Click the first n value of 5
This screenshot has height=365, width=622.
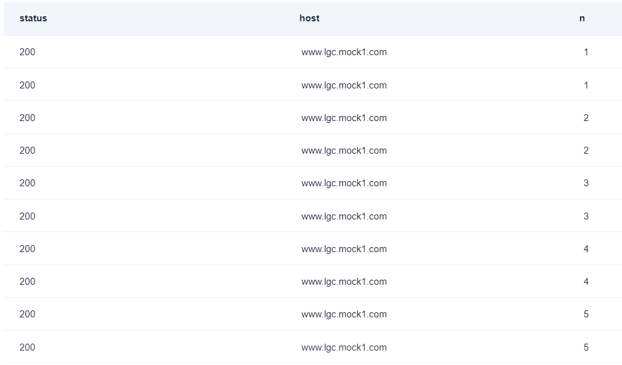tap(586, 314)
